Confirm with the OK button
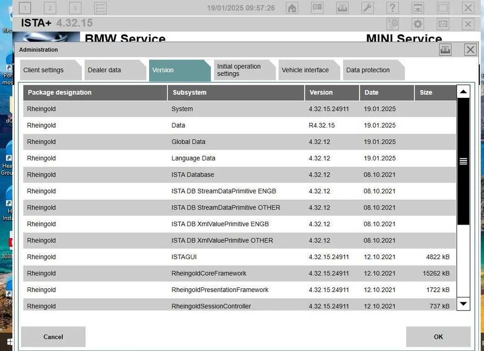The image size is (484, 351). pos(438,337)
